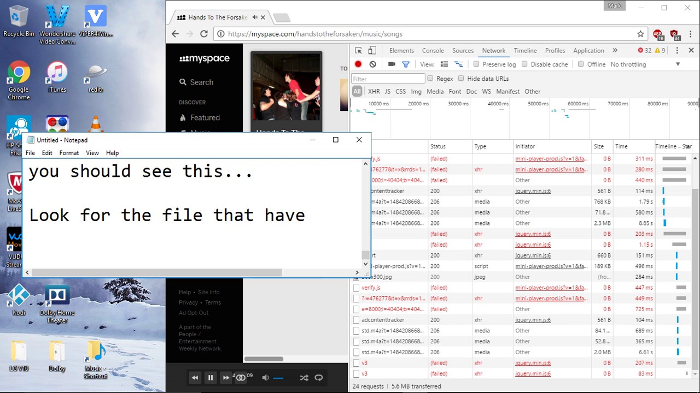Viewport: 700px width, 393px height.
Task: Click the Notepad horizontal scrollbar
Action: coord(157,272)
